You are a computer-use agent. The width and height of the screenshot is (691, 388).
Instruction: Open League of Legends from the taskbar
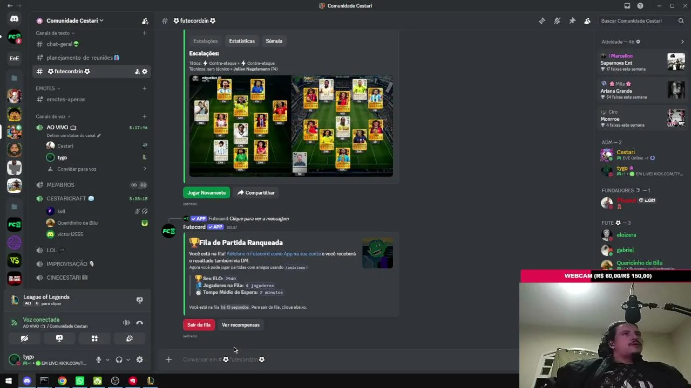tap(151, 381)
